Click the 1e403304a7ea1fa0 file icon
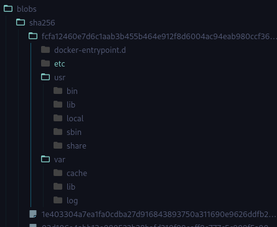277x227 pixels. [33, 214]
